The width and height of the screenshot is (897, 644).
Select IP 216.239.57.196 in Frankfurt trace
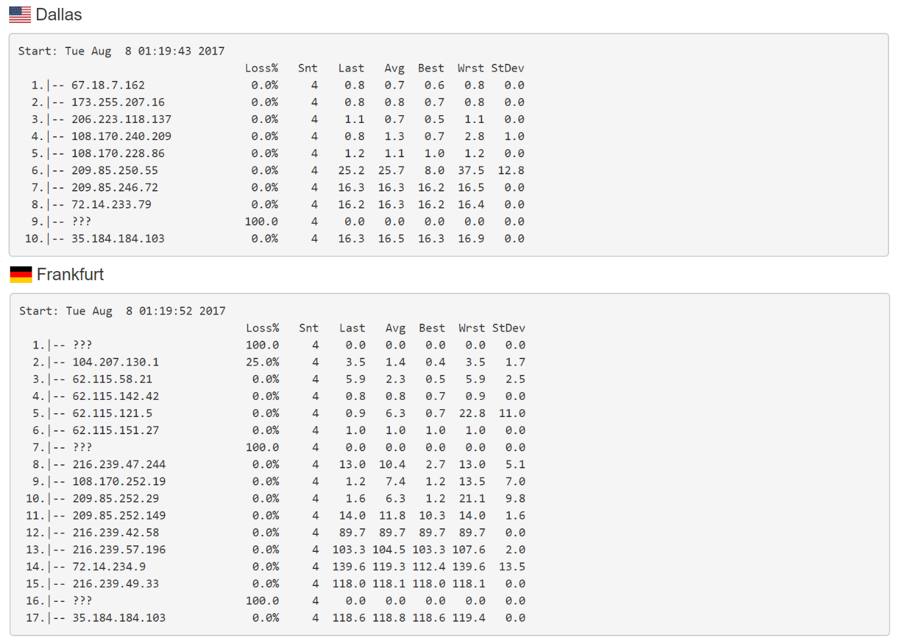pyautogui.click(x=119, y=551)
